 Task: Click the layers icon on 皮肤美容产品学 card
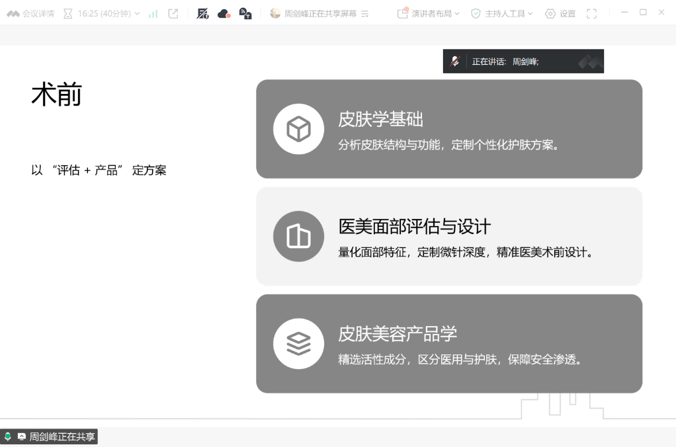[298, 343]
